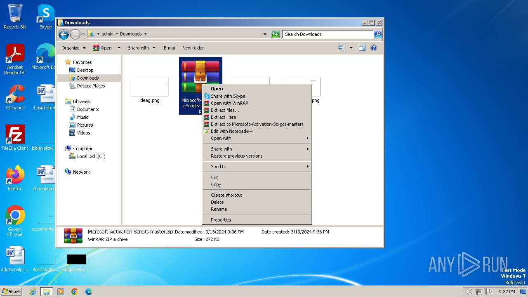
Task: Open address bar previous locations dropdown
Action: coord(265,34)
